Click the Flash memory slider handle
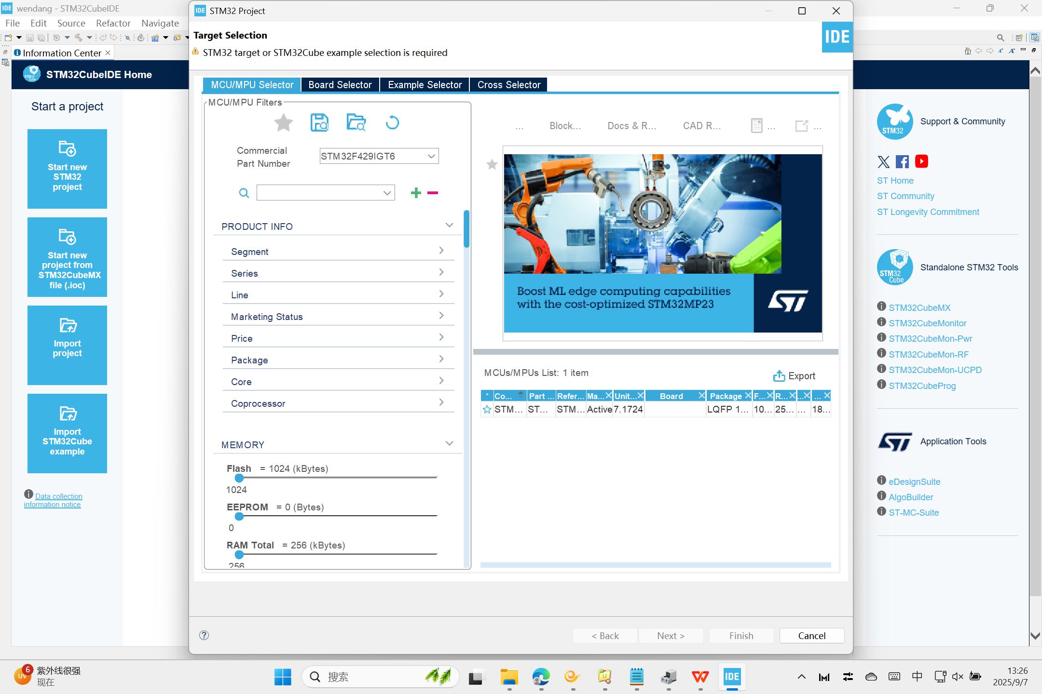Image resolution: width=1042 pixels, height=694 pixels. [x=239, y=478]
